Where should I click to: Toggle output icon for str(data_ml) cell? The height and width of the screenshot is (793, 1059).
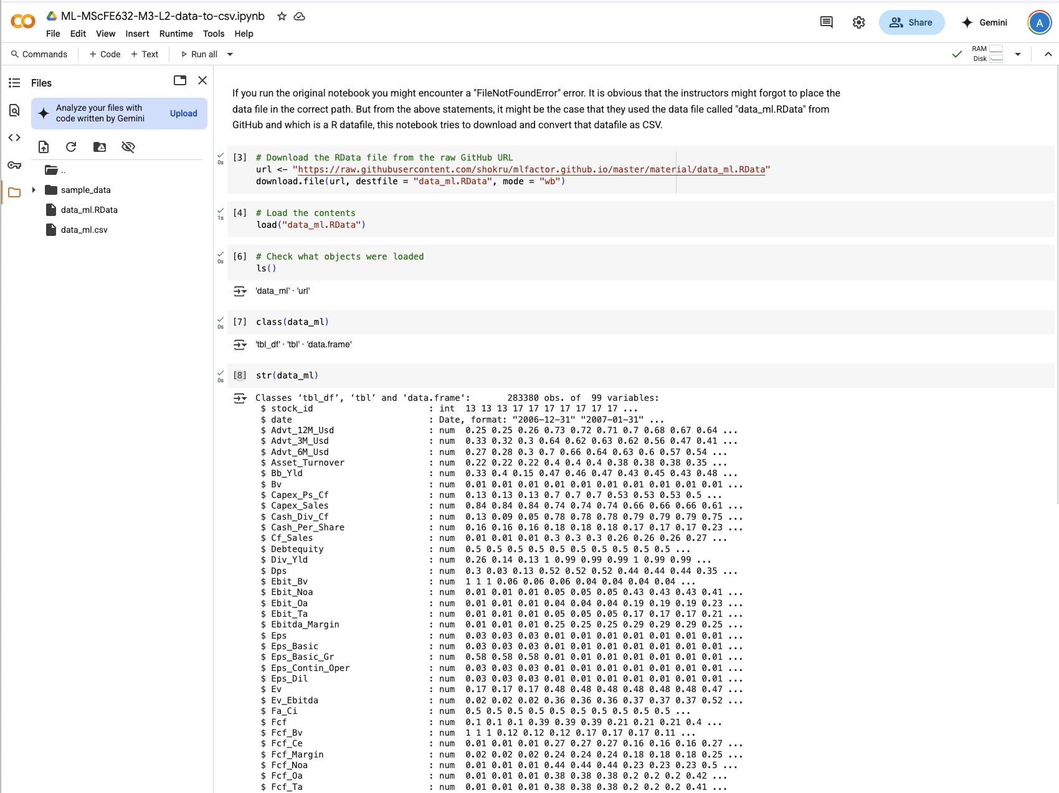(x=240, y=398)
